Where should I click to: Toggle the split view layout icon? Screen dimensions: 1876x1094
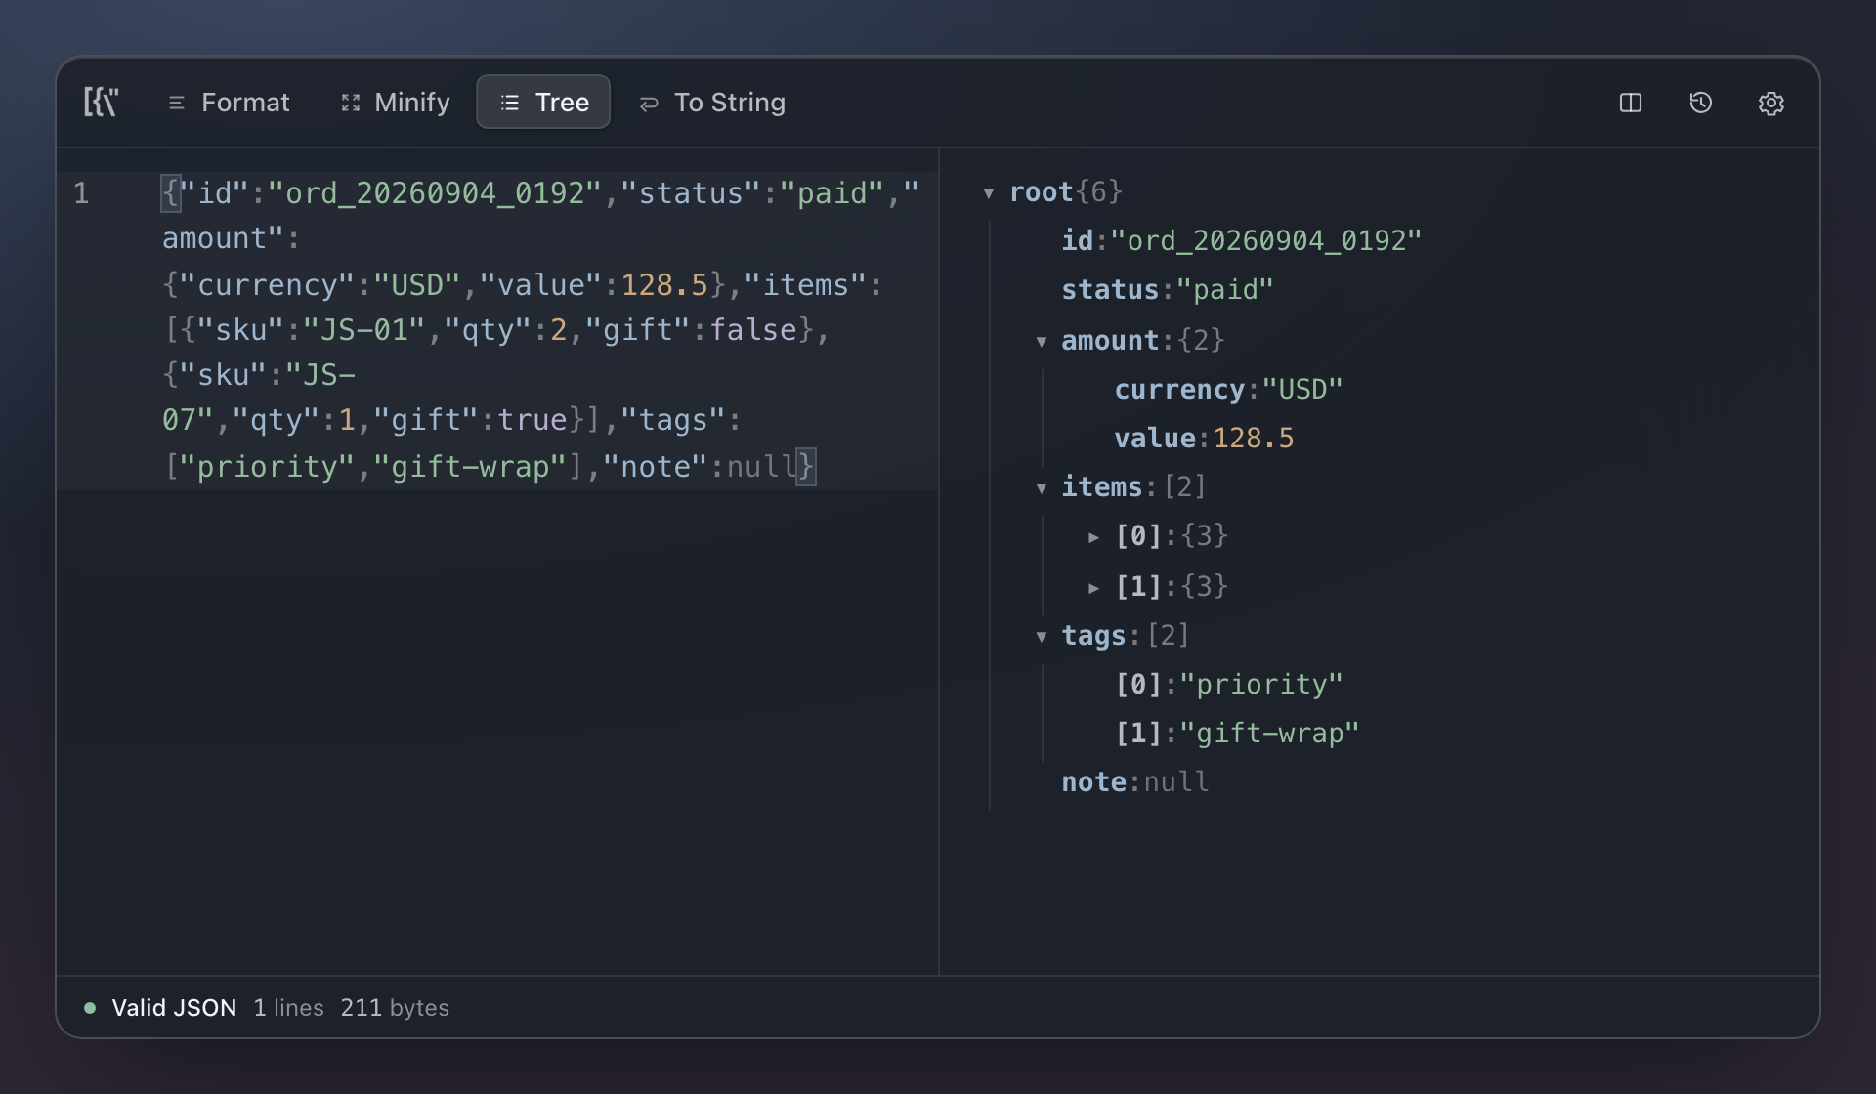(1630, 103)
